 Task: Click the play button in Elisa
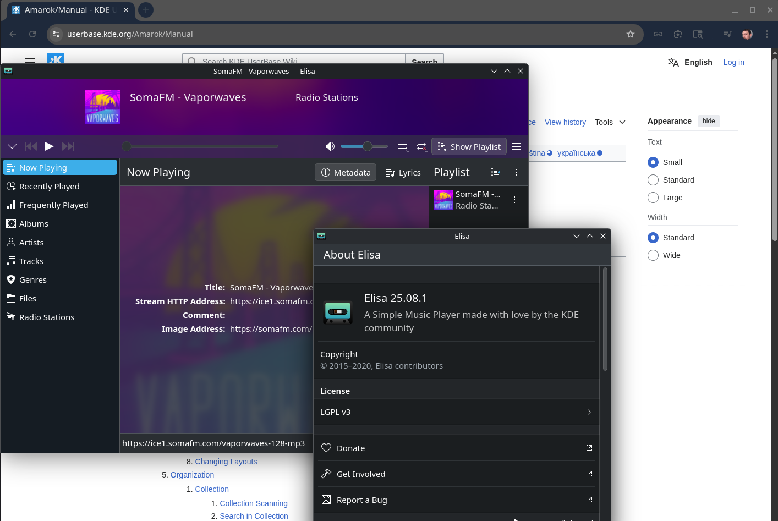coord(49,146)
